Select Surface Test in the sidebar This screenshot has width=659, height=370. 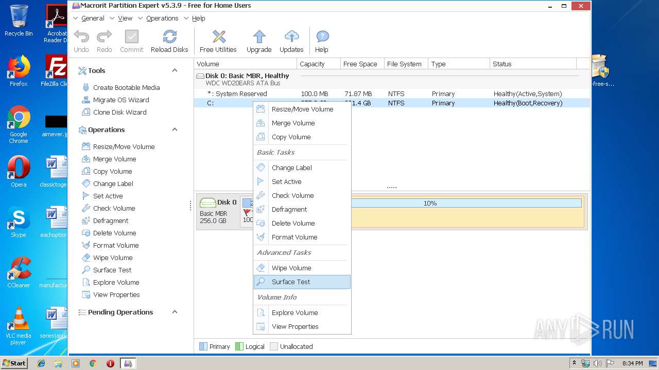(107, 270)
